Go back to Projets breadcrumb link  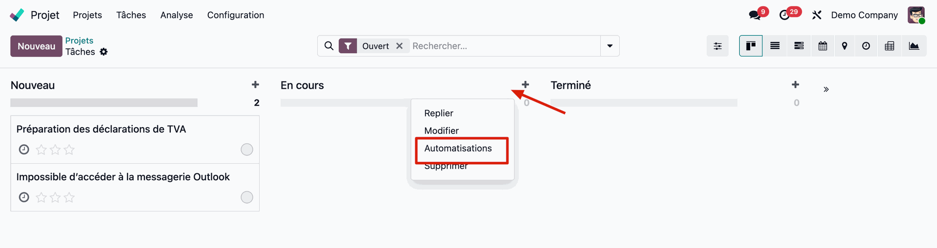pyautogui.click(x=79, y=40)
